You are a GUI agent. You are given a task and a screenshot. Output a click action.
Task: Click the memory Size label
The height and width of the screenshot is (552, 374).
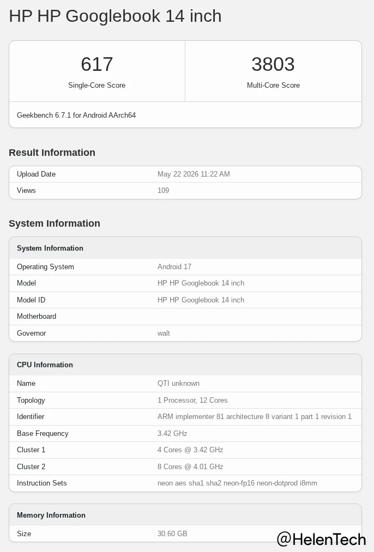(x=24, y=533)
